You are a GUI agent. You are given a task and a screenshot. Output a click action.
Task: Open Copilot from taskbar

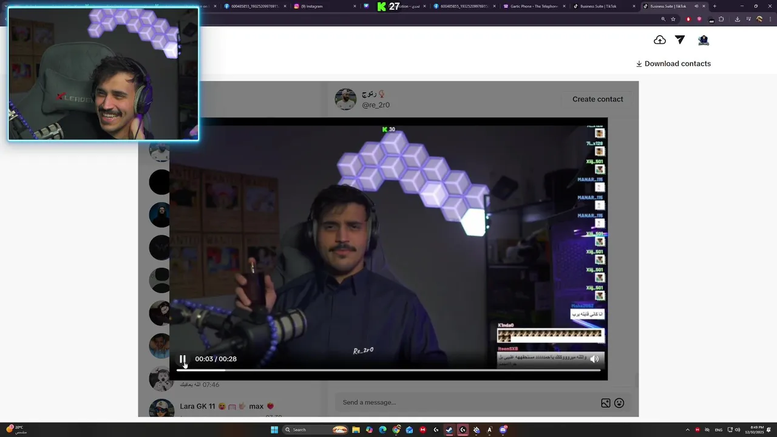pos(369,430)
